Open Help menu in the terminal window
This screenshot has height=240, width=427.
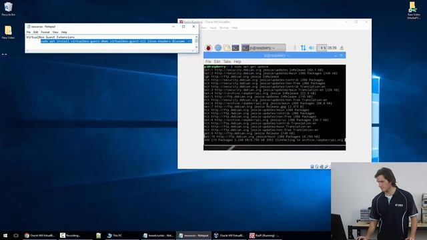point(238,62)
